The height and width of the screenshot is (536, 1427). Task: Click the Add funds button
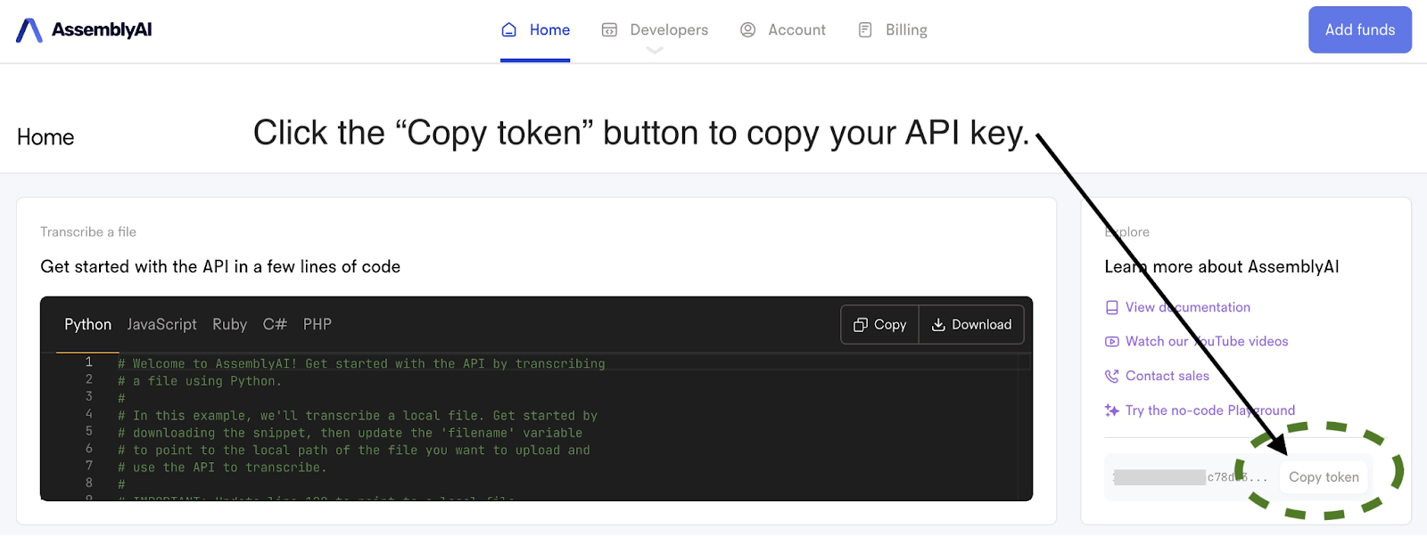pos(1360,30)
